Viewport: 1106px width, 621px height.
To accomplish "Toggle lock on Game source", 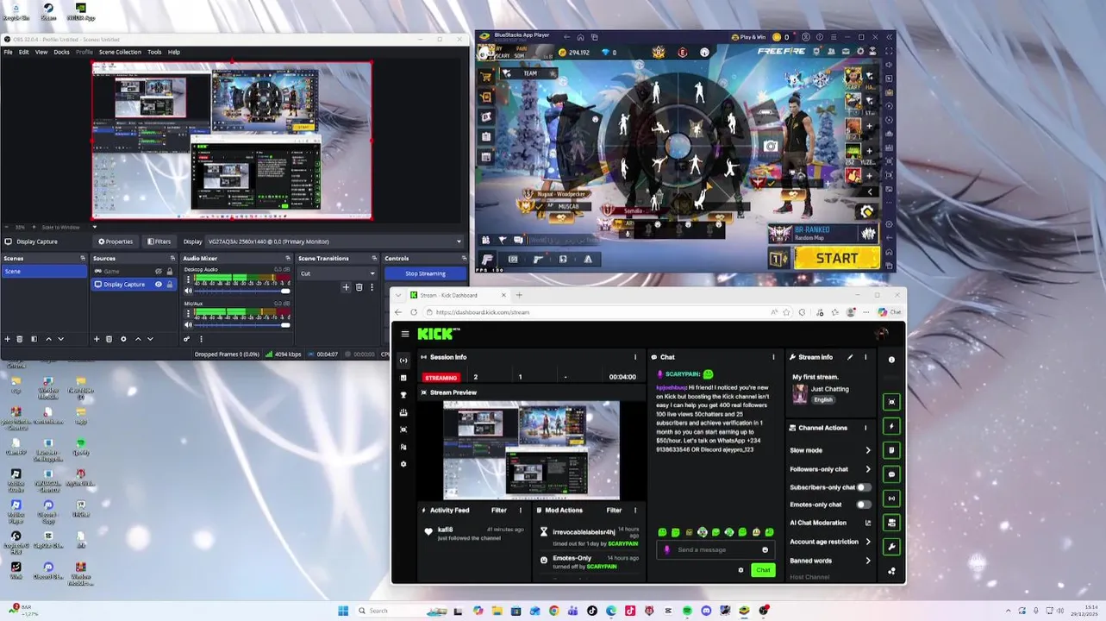I will pyautogui.click(x=169, y=272).
